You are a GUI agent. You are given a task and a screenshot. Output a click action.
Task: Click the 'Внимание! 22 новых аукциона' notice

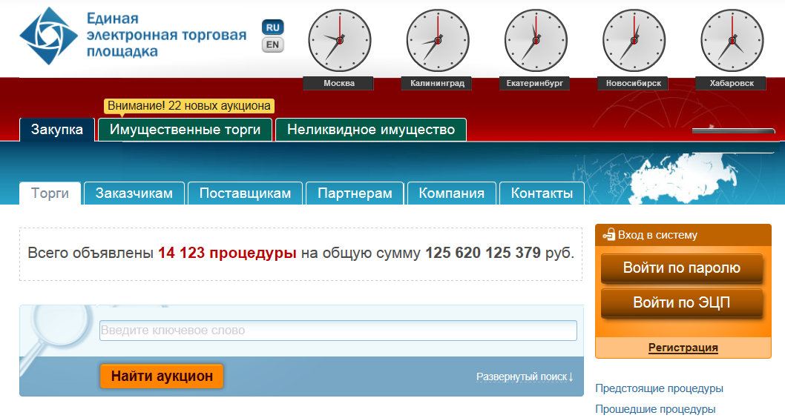coord(189,106)
